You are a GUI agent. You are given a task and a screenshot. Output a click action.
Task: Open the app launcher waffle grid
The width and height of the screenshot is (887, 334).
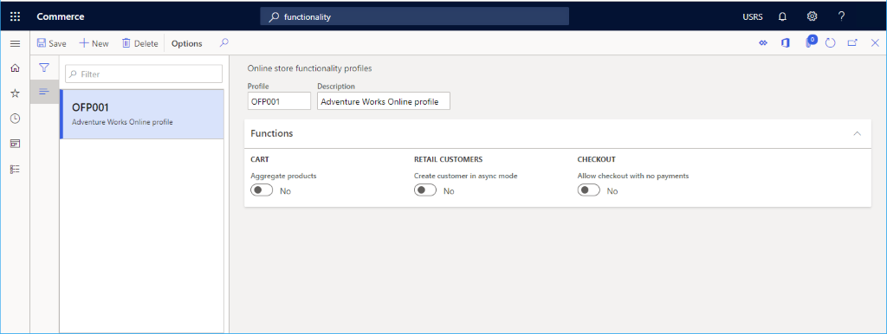[16, 16]
